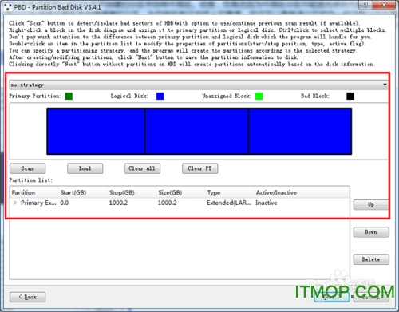Select the middle blue block in disk diagram
Viewport: 399px width, 312px height.
point(196,131)
